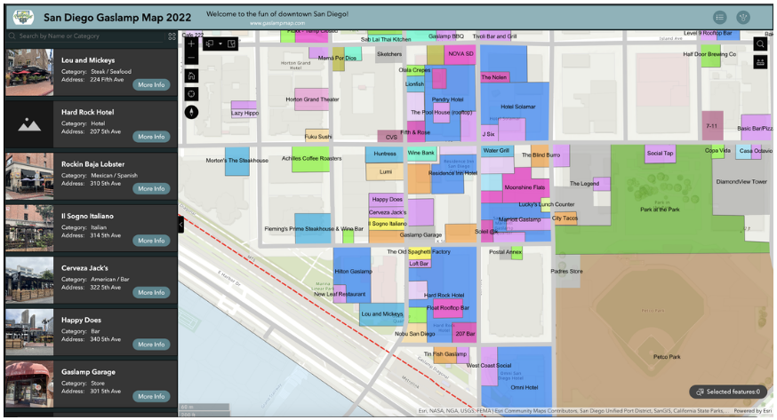Return map to home extent
Screen dimensions: 777x420
pyautogui.click(x=191, y=76)
